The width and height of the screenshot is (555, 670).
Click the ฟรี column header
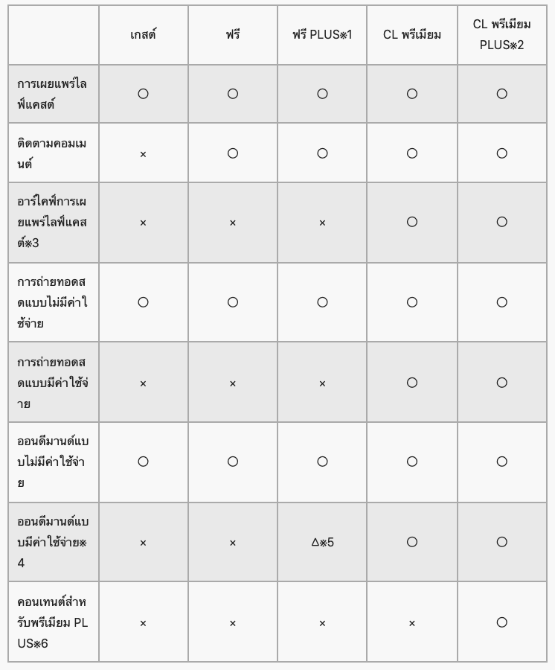point(233,35)
